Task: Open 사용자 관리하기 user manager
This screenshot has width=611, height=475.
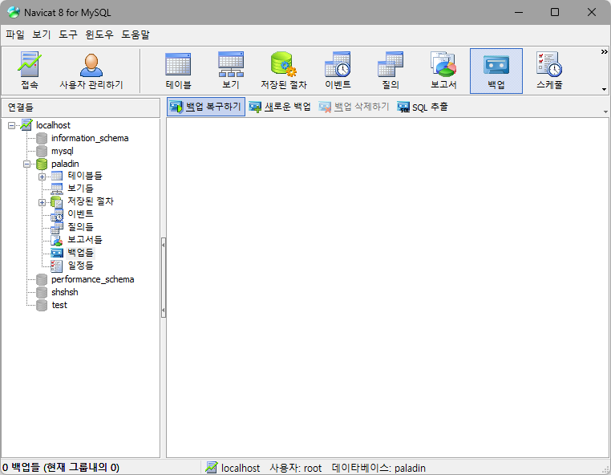Action: tap(91, 71)
